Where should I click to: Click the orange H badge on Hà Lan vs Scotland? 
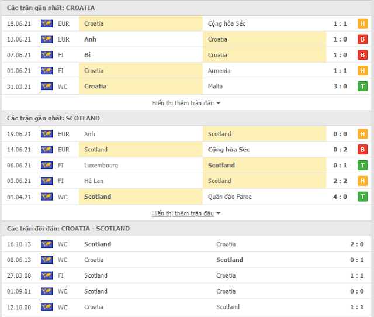tap(362, 181)
